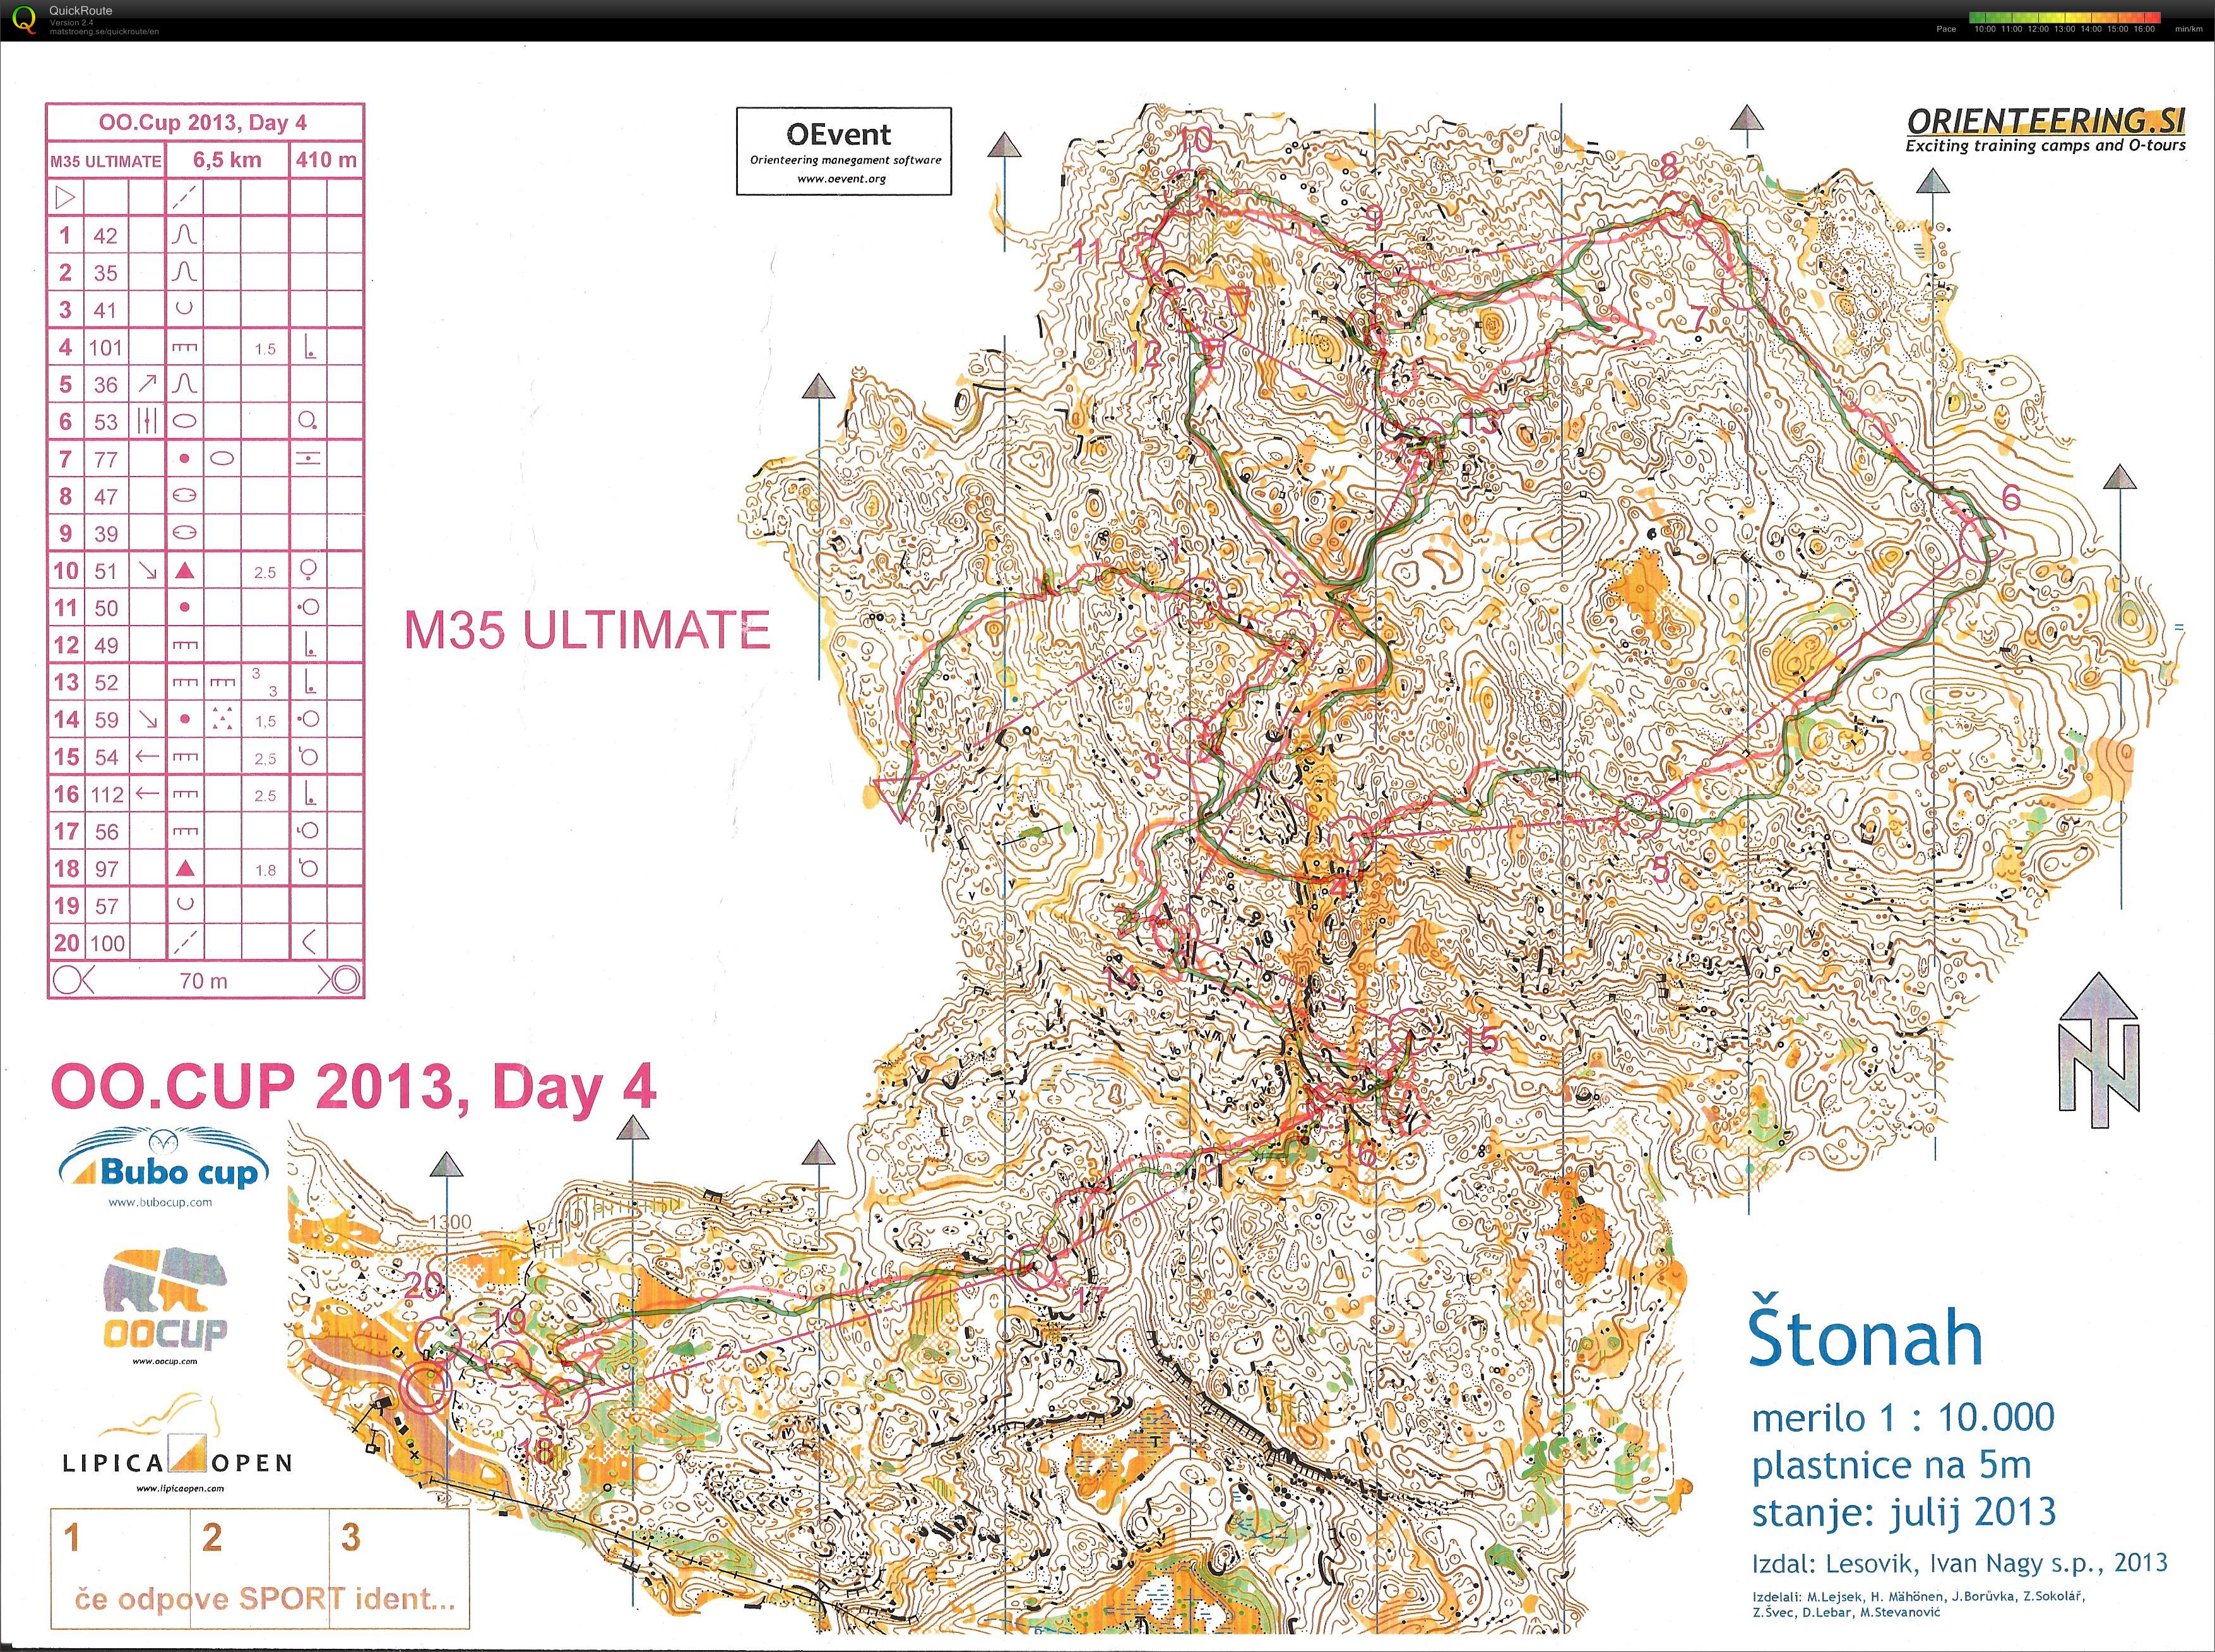2215x1652 pixels.
Task: Click control number 10 on the map
Action: coord(1194,139)
